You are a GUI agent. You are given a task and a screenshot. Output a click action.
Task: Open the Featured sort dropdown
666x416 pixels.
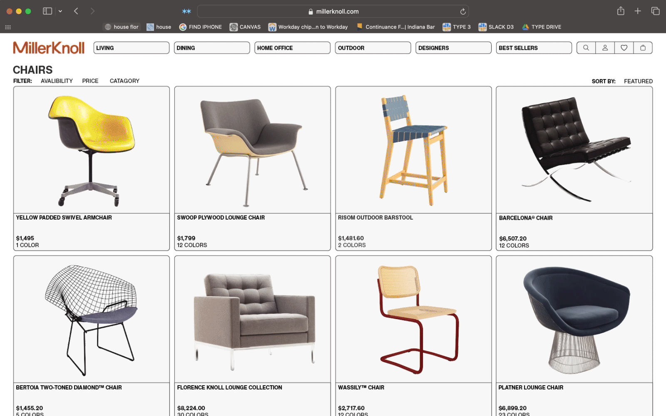point(638,82)
